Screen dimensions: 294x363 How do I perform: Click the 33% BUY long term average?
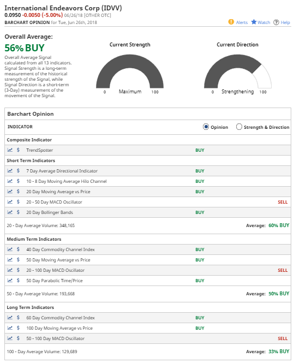click(279, 352)
